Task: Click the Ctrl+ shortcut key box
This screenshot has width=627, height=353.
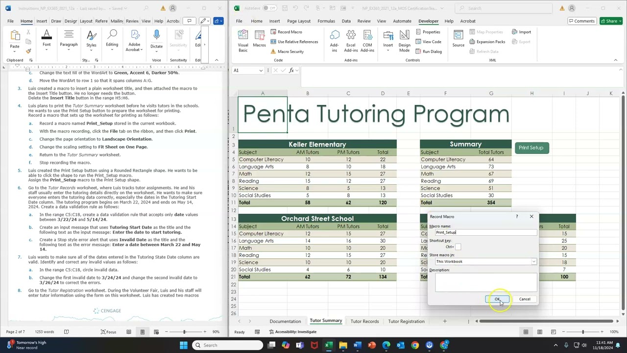Action: point(458,247)
